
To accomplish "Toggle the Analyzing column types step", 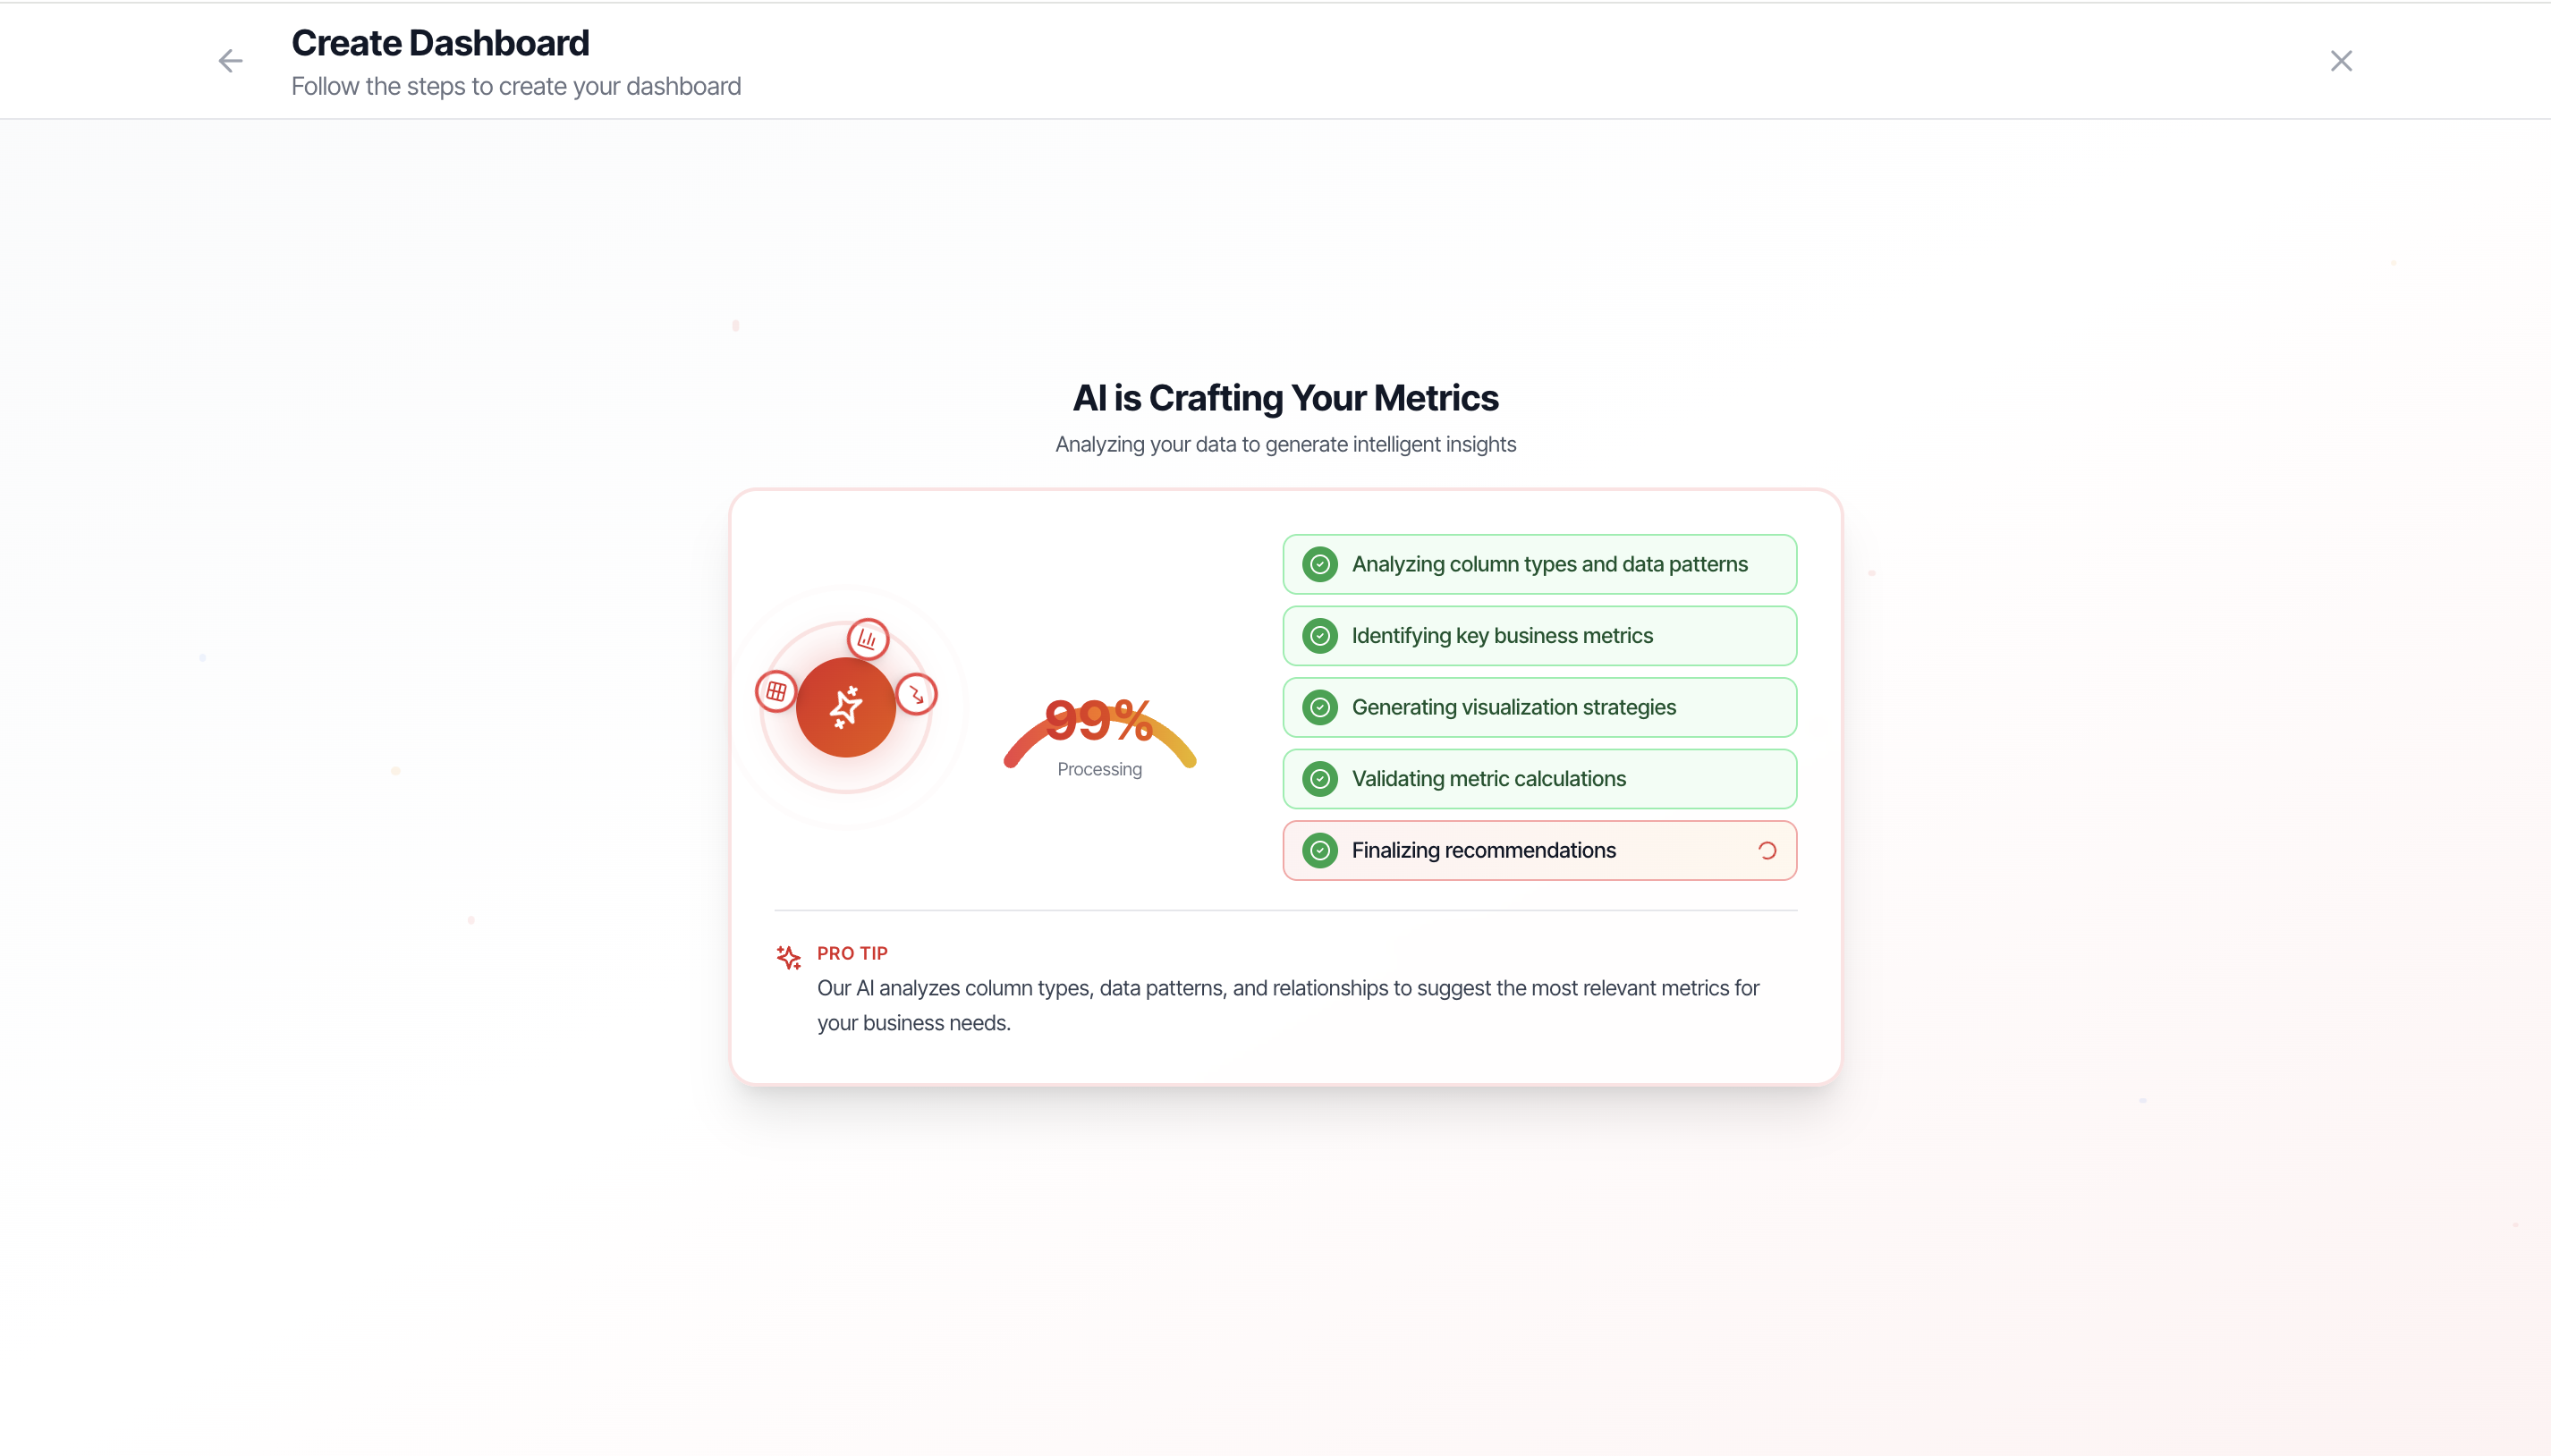I will pos(1538,564).
